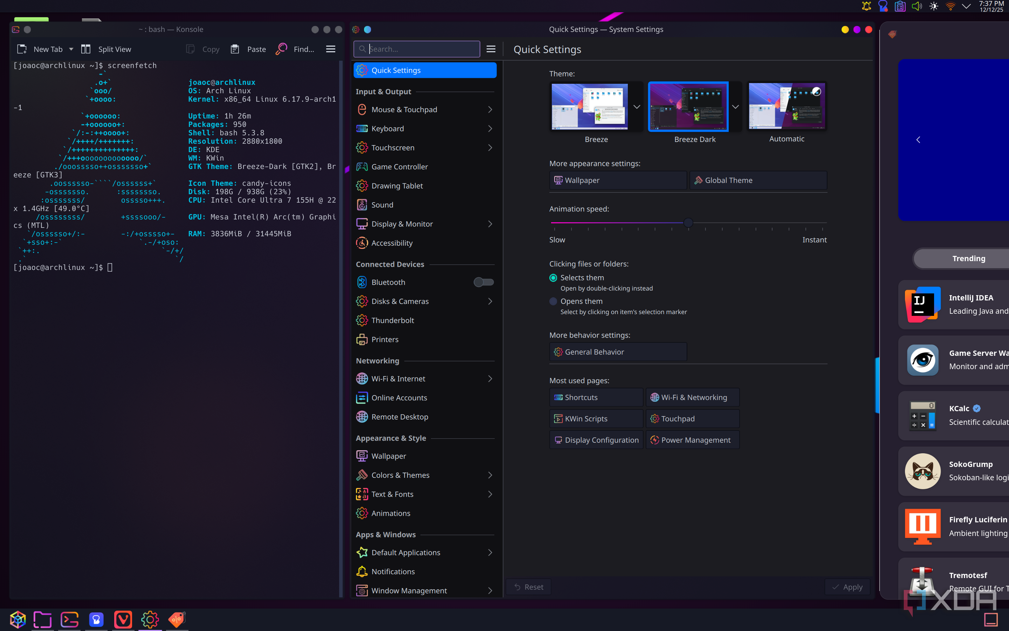The width and height of the screenshot is (1009, 631).
Task: Open New Tab dropdown arrow in Konsole
Action: point(71,49)
